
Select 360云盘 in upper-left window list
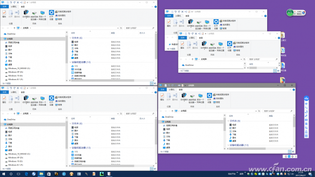(76, 69)
